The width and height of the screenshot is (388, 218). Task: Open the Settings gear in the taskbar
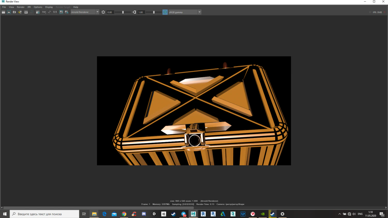point(282,214)
